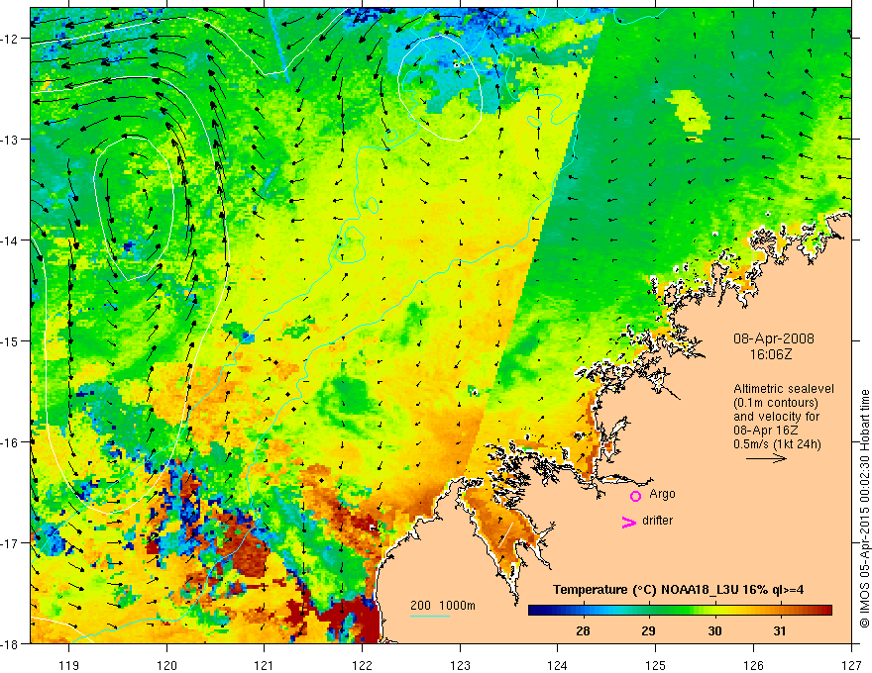Click the '28' color bar tick label
This screenshot has width=872, height=673.
(583, 631)
